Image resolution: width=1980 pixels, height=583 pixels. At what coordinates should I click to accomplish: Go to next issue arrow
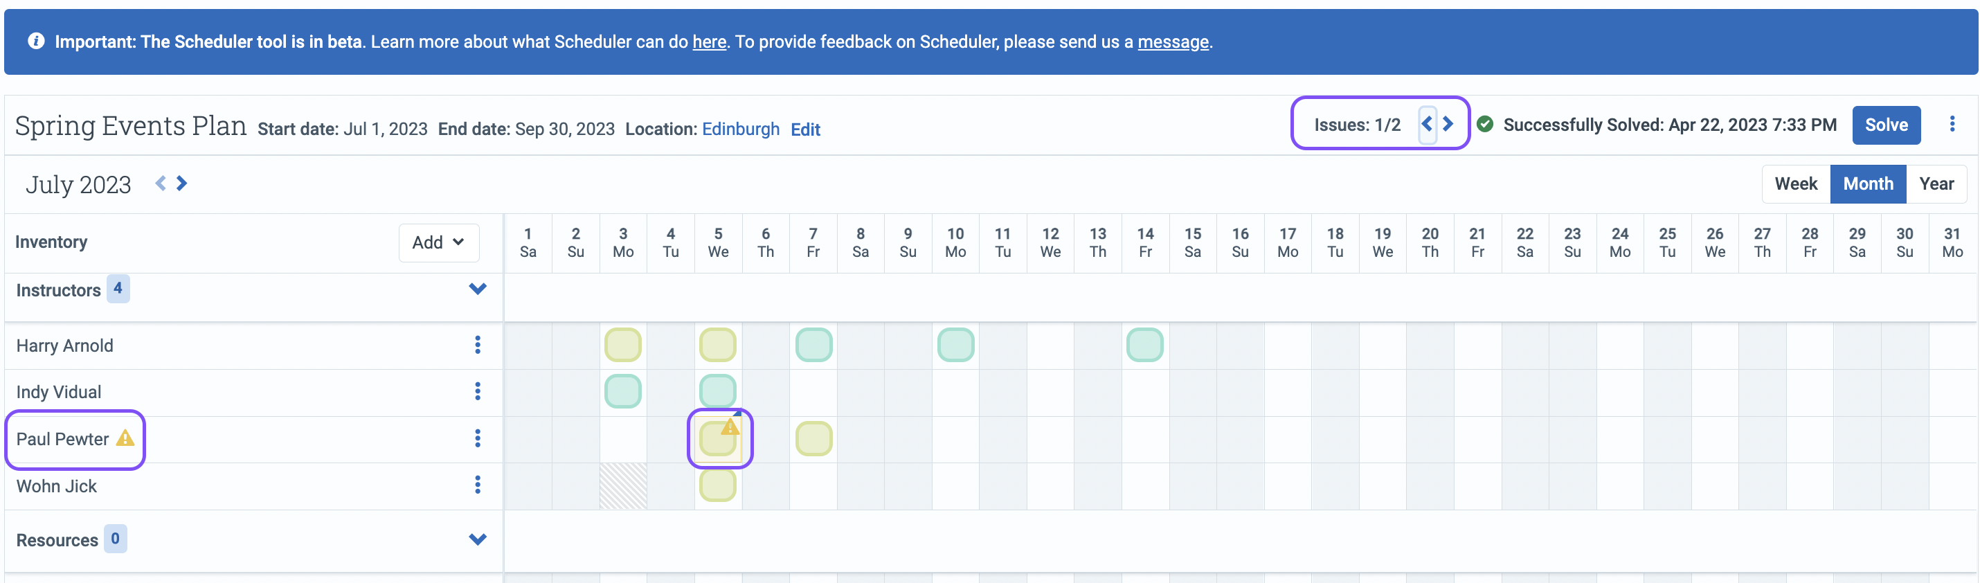coord(1448,124)
